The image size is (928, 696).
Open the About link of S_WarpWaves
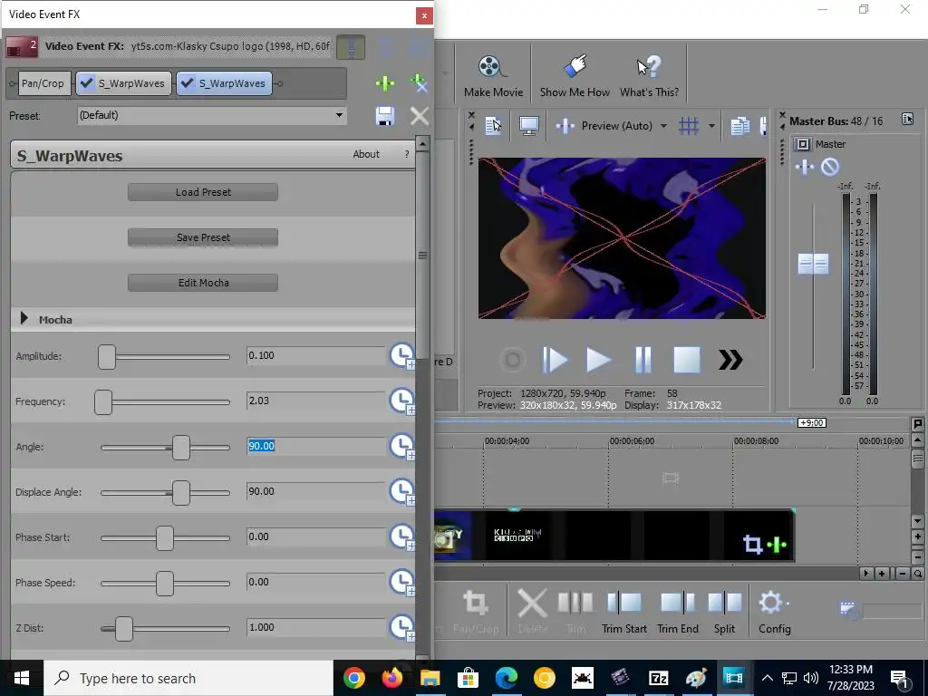click(366, 154)
